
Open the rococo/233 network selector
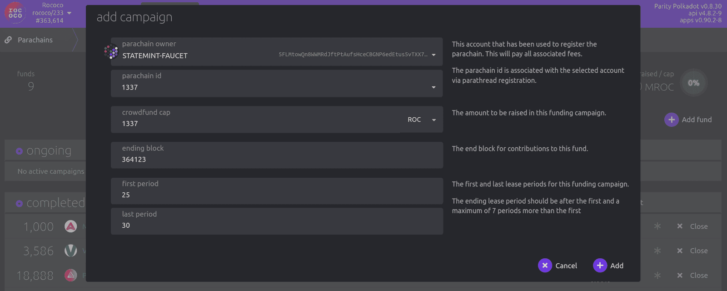coord(52,13)
